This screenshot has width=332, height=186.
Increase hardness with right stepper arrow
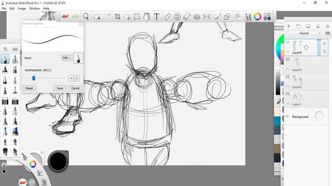tap(77, 78)
